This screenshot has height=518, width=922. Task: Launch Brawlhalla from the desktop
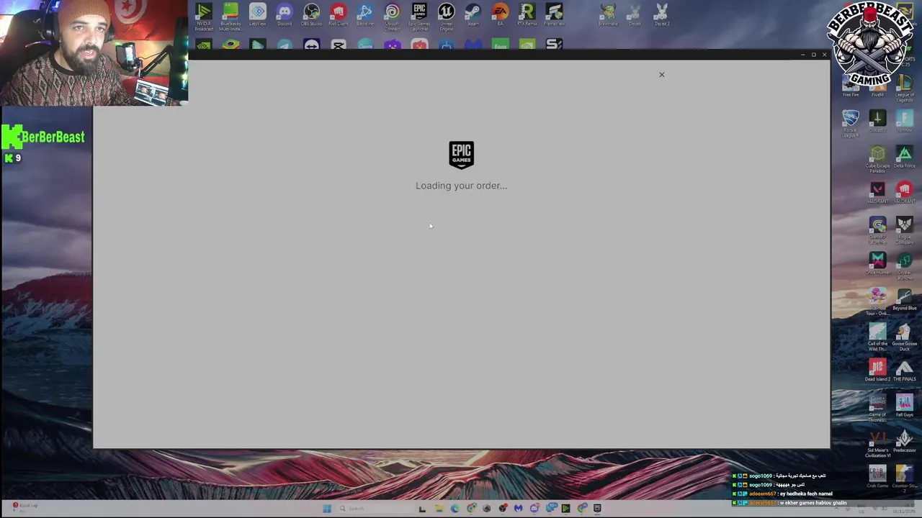[608, 14]
